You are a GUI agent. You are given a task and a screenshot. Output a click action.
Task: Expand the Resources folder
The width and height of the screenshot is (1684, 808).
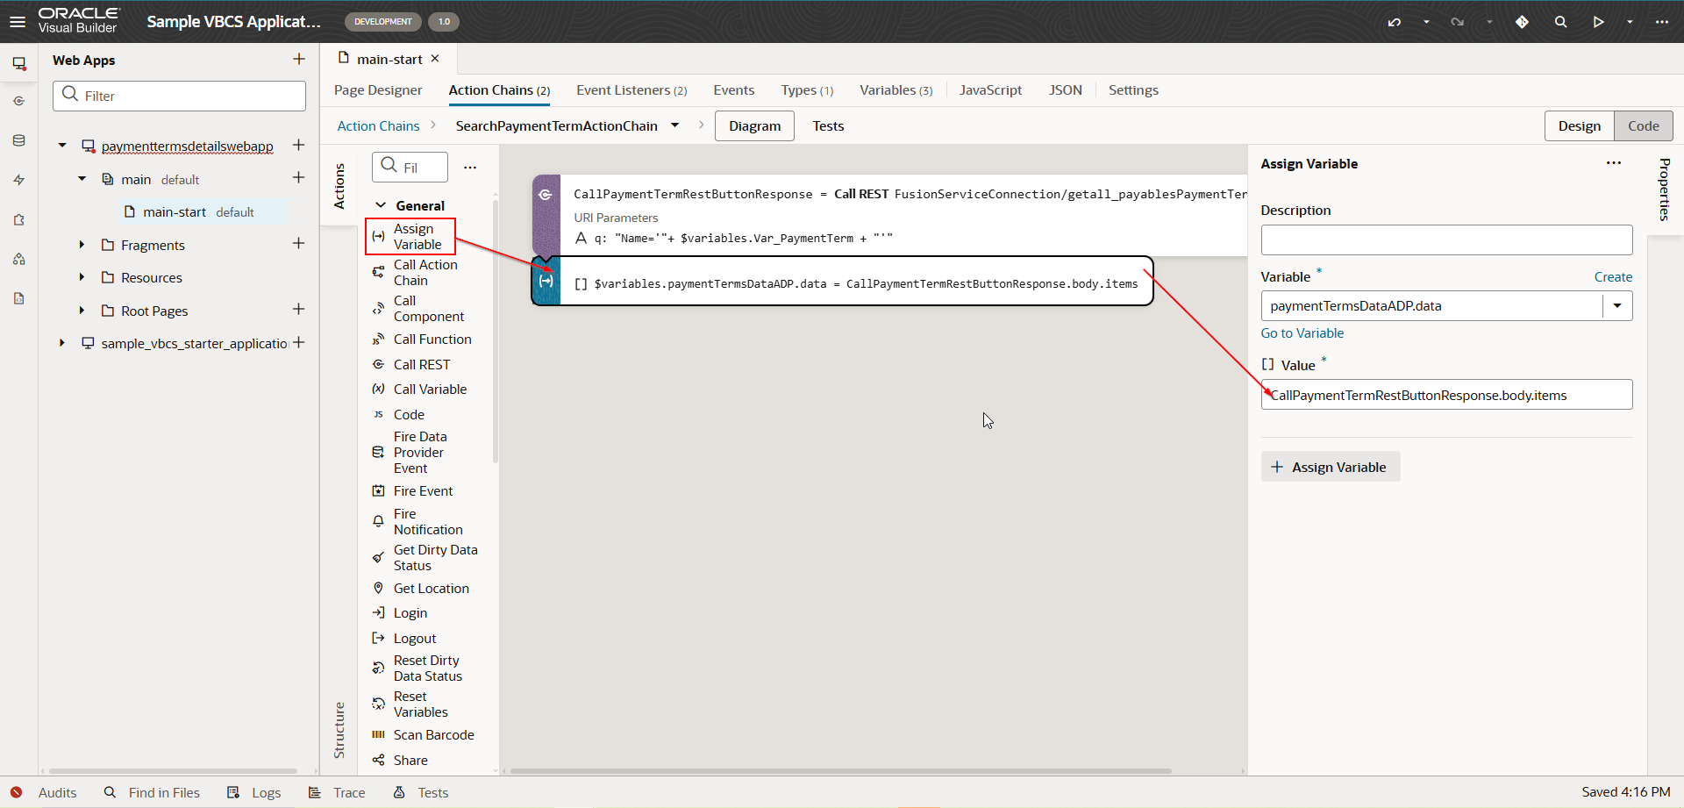(x=82, y=277)
